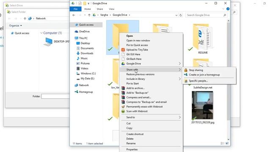
Task: Click Quick access in Select Folder dialog
Action: point(20,33)
